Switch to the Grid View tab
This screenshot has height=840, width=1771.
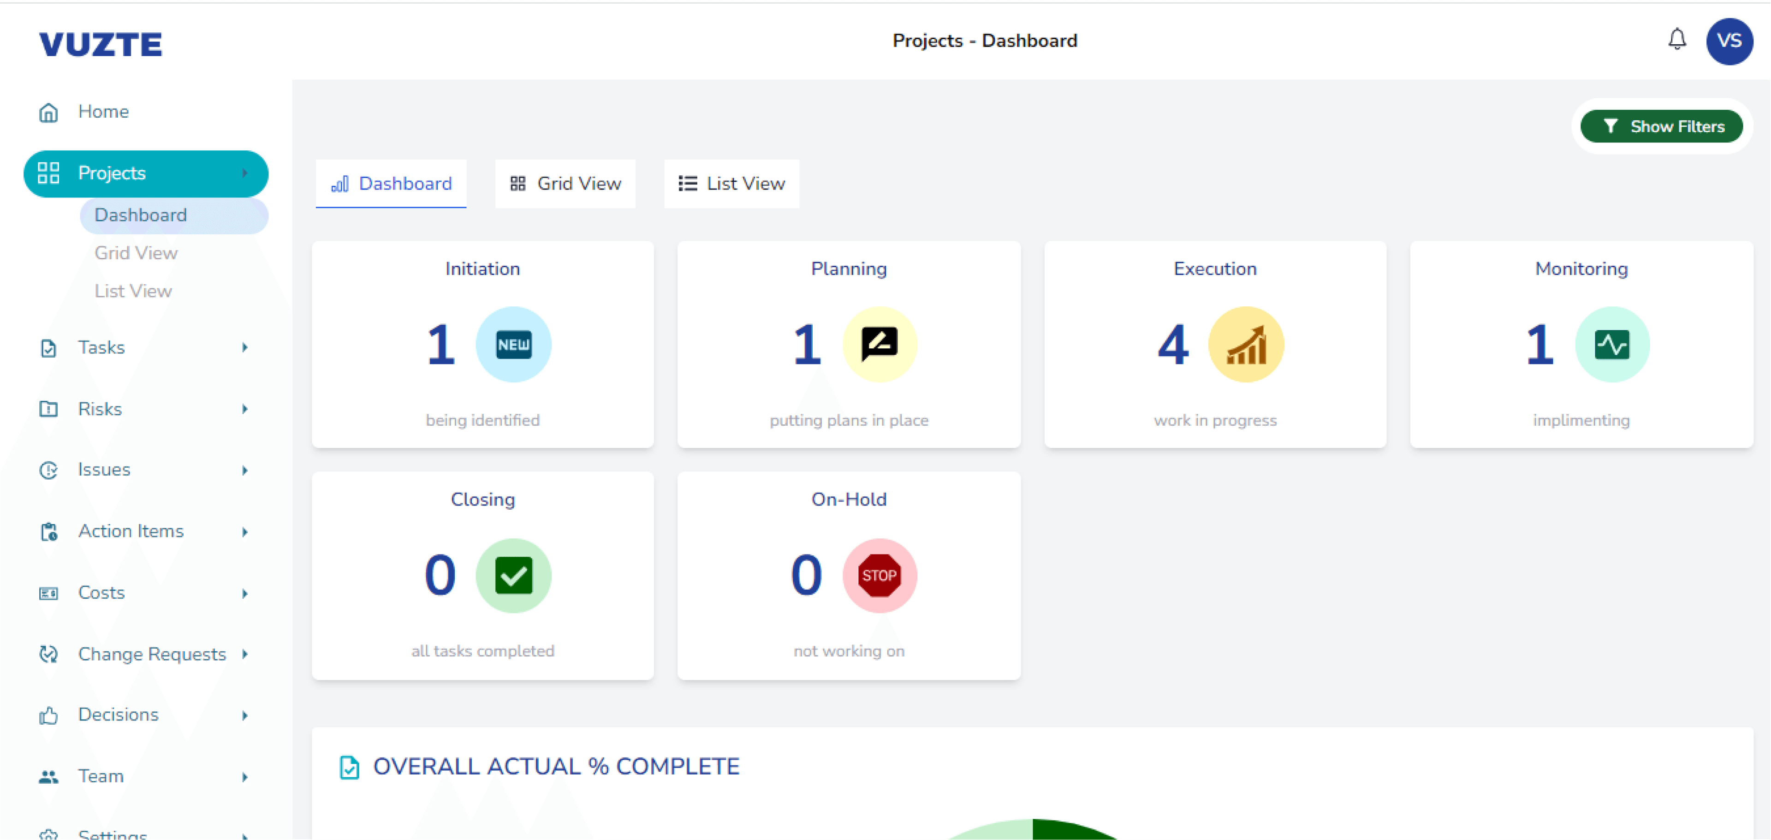(565, 184)
